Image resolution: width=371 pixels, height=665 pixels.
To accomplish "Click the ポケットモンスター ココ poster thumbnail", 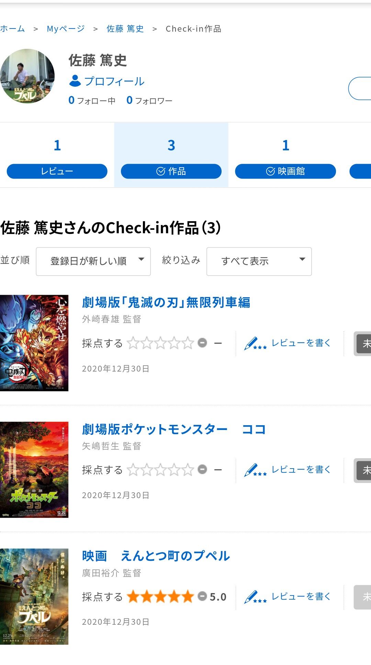I will (34, 470).
